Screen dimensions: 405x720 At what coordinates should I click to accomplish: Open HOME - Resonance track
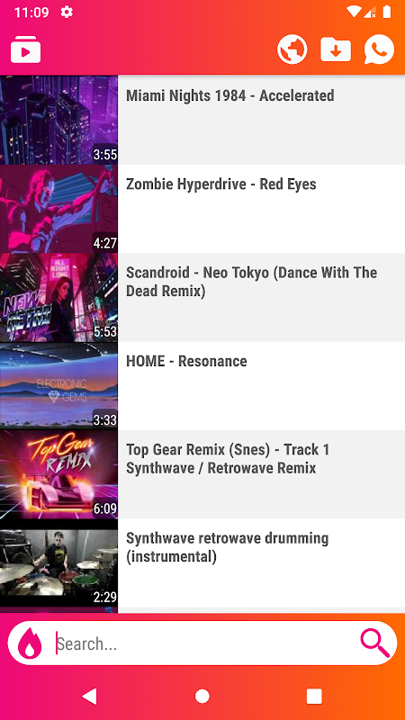tap(202, 386)
